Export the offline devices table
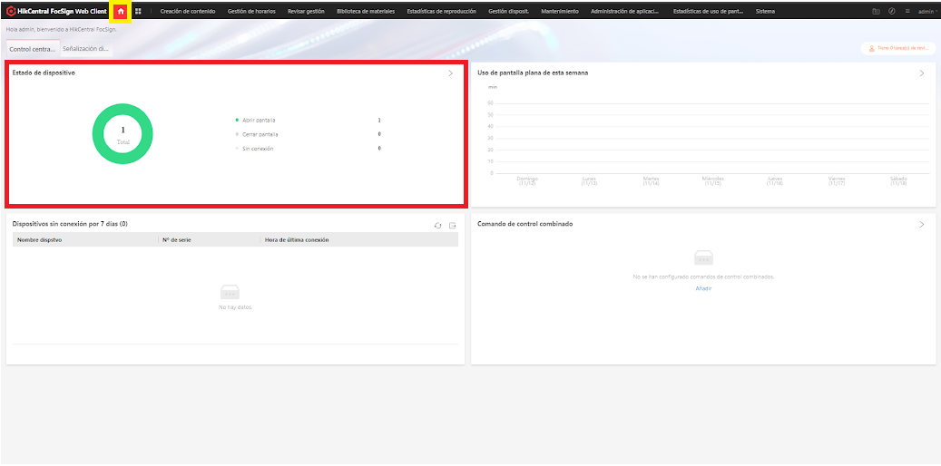Screen dimensions: 941x466 click(453, 226)
